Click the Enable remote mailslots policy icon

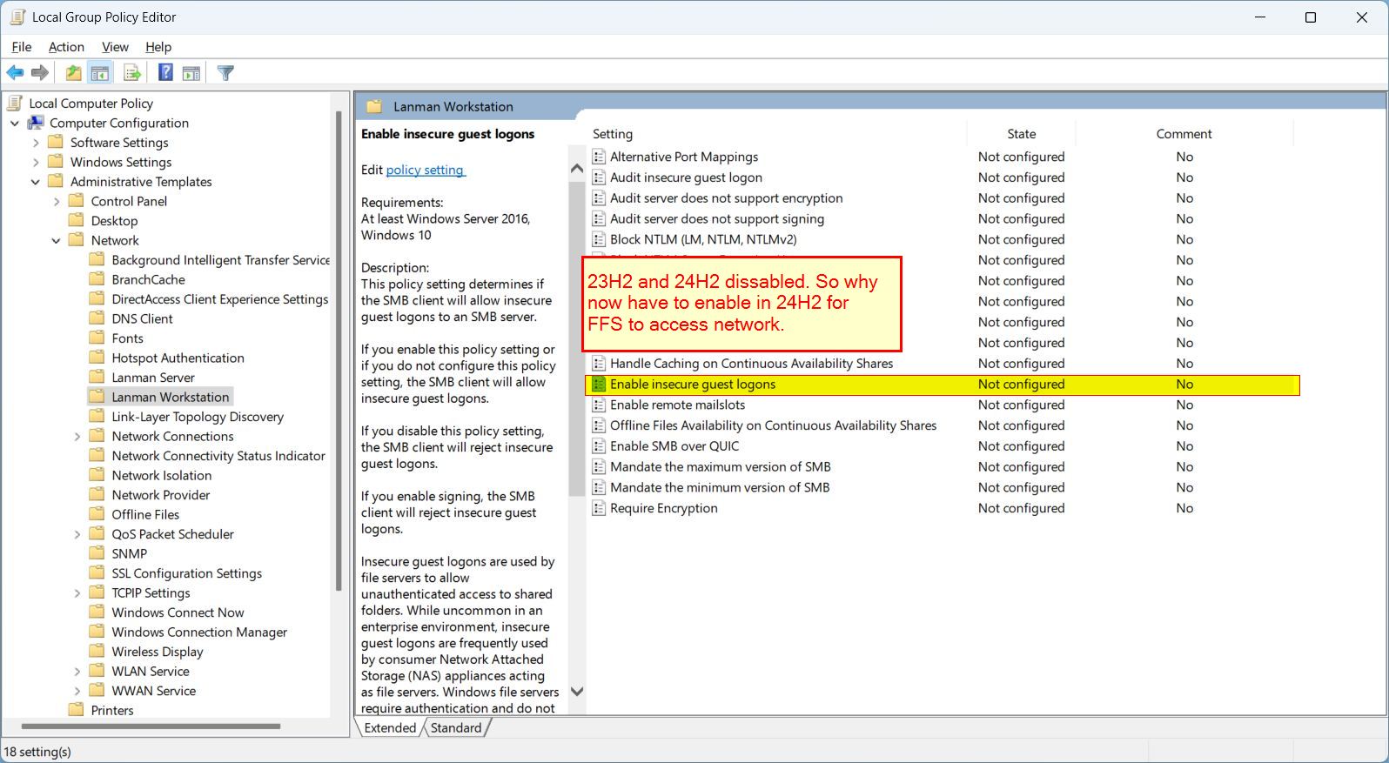599,405
